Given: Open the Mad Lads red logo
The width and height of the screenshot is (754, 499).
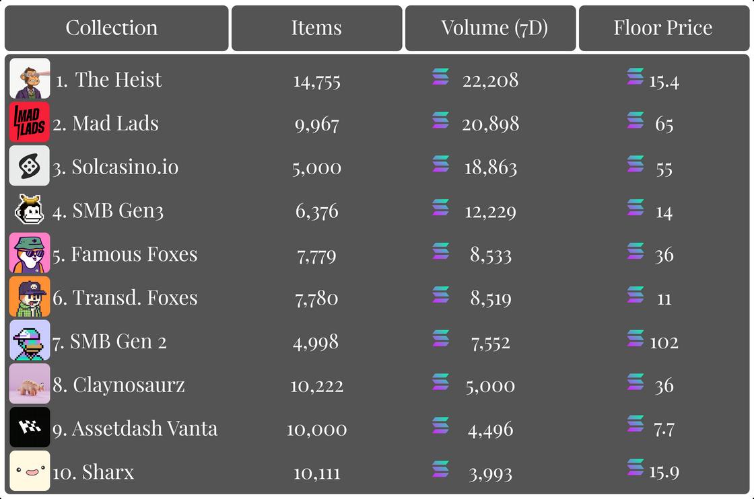Looking at the screenshot, I should (x=30, y=122).
